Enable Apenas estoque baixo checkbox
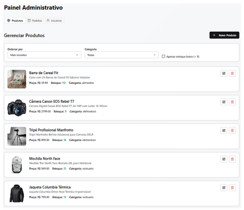Viewport: 244px width, 210px height. [x=163, y=56]
